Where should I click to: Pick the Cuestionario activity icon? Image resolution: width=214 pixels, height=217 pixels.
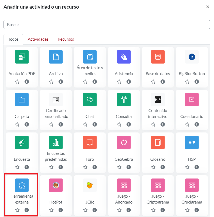click(x=192, y=100)
